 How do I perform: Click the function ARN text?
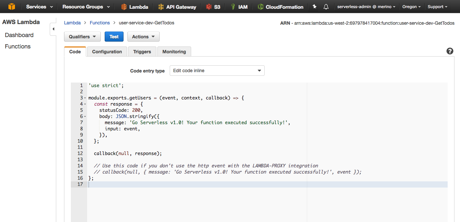(367, 23)
